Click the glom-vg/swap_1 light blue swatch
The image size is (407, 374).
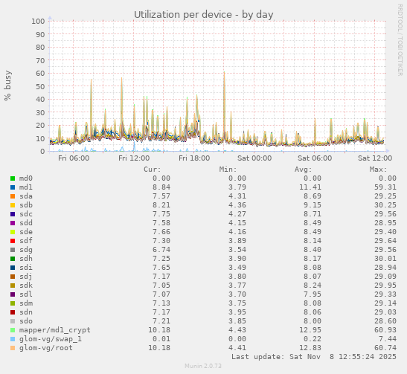click(x=13, y=339)
